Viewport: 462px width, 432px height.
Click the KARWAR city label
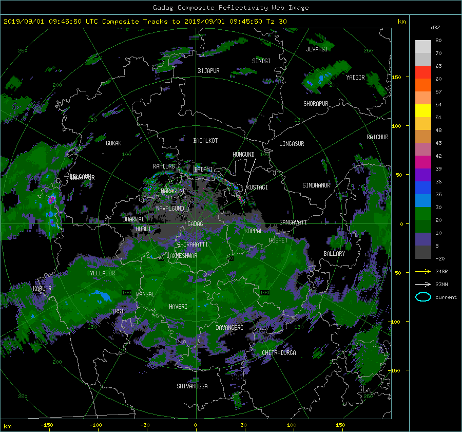pyautogui.click(x=42, y=289)
